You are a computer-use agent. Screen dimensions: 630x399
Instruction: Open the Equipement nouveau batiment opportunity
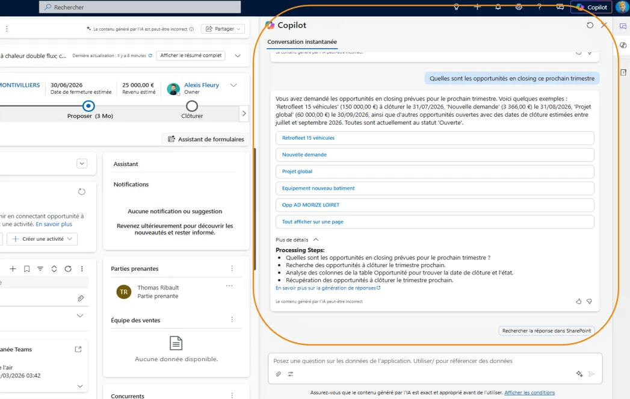coord(434,188)
